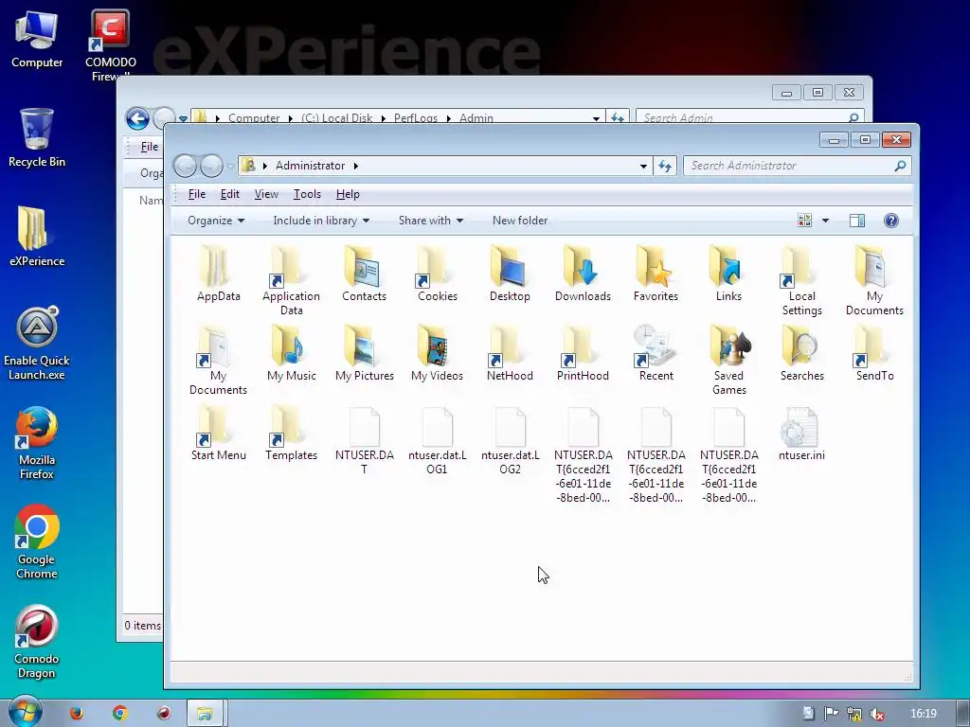Click the Back button in Admin window
Image resolution: width=970 pixels, height=727 pixels.
click(137, 118)
